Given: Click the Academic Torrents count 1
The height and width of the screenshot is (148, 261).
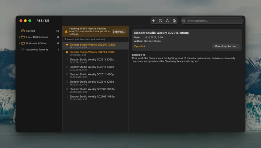Looking at the screenshot, I should pos(58,49).
